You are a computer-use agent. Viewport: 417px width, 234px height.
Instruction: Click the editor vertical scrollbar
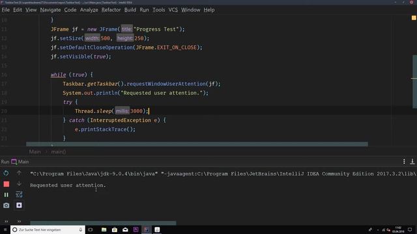click(x=414, y=81)
